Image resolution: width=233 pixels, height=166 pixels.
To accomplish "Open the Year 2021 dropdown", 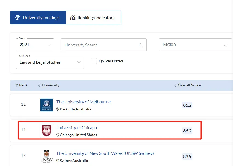I will click(x=35, y=45).
